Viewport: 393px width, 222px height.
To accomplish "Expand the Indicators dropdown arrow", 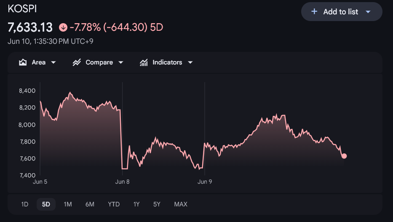I will [x=190, y=62].
